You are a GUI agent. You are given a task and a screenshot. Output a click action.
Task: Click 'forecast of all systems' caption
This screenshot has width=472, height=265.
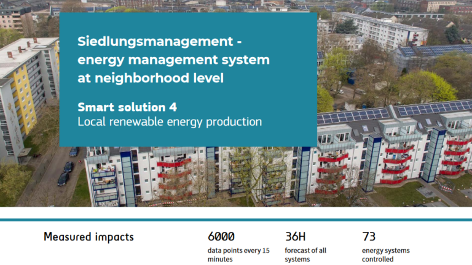(305, 255)
